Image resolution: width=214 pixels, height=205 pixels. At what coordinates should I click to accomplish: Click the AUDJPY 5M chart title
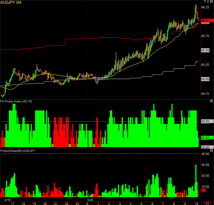click(11, 2)
